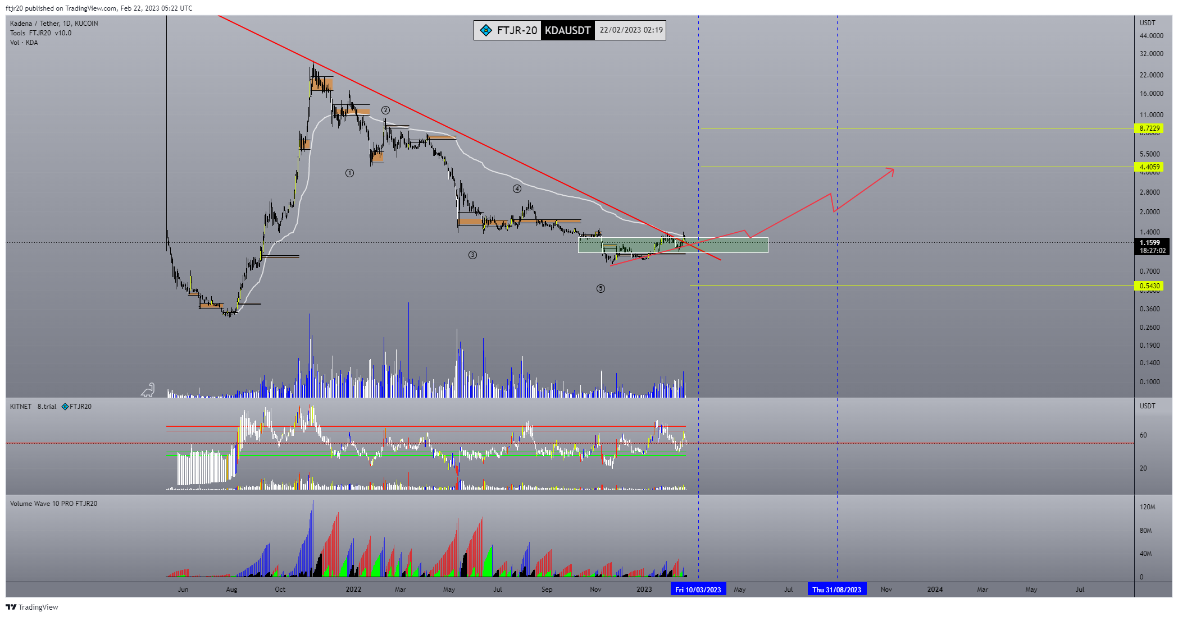Open the Kadena / Tether, 1D, KUCOIN legend

[54, 24]
